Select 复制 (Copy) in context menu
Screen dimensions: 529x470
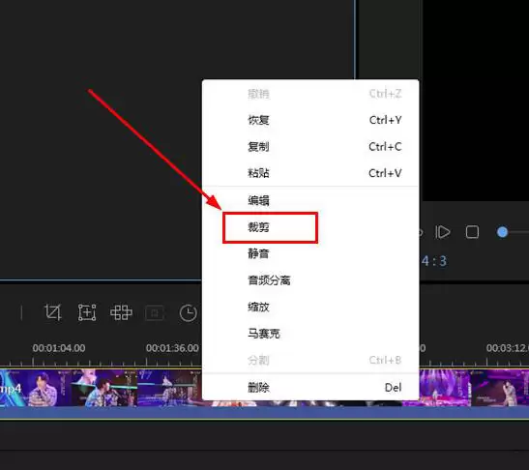(310, 147)
